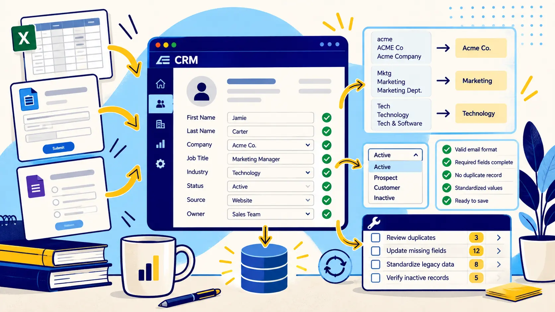
Task: Click the contact avatar placeholder
Action: [201, 91]
